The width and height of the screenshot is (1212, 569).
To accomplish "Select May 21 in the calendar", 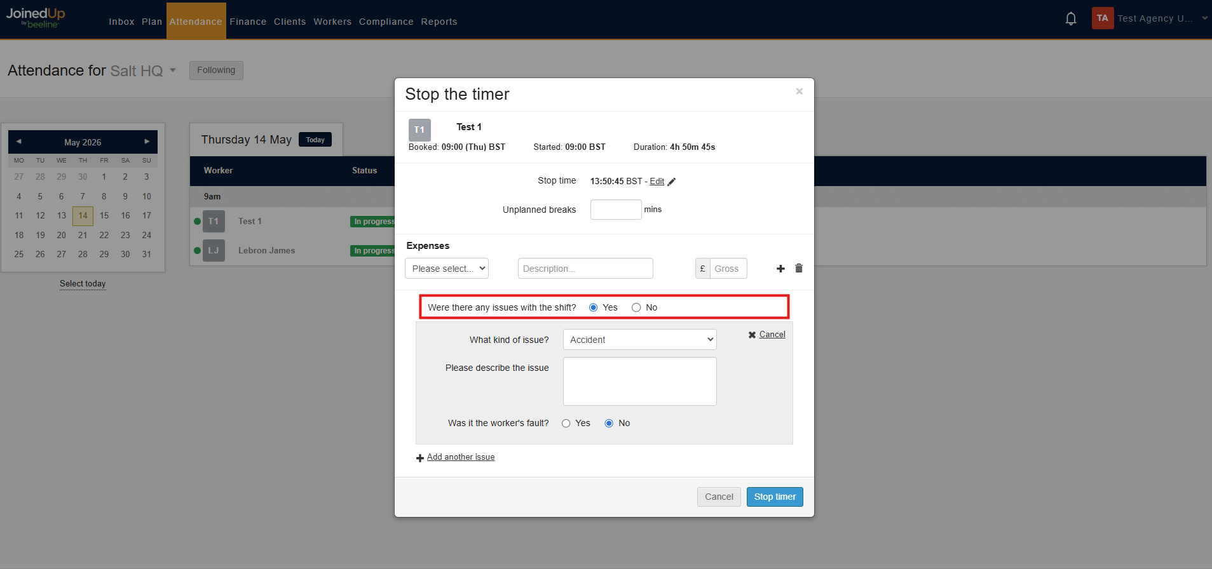I will point(83,235).
